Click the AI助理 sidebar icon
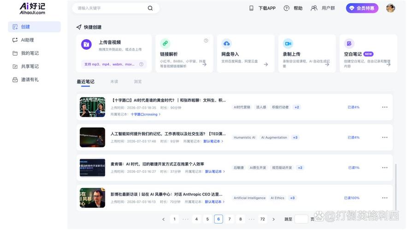Screen dimensions: 407x230 [x=15, y=40]
